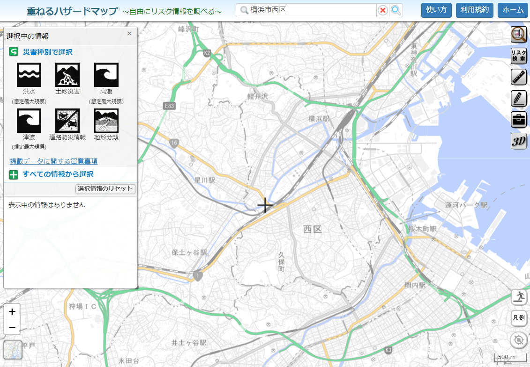Go to the ホーム page

point(513,10)
